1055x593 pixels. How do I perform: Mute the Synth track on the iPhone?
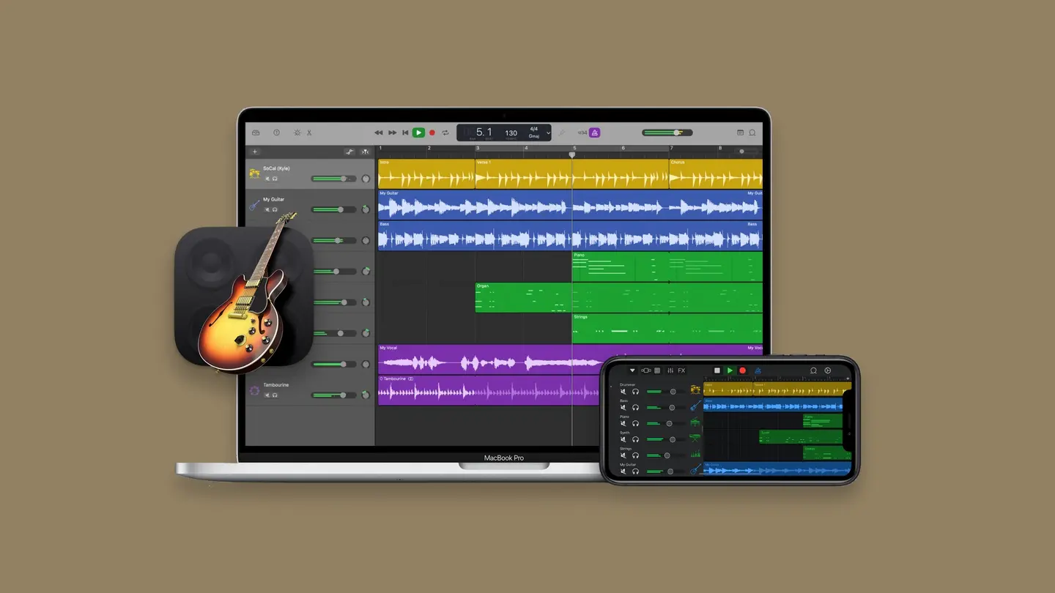point(623,439)
